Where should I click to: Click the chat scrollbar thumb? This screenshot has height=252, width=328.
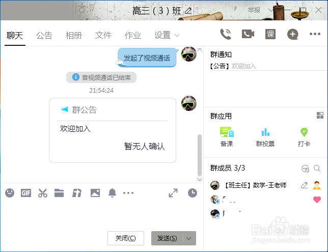[x=200, y=155]
